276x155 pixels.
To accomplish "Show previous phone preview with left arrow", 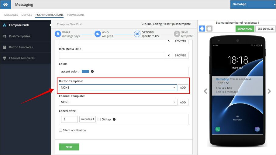I will pos(205,91).
